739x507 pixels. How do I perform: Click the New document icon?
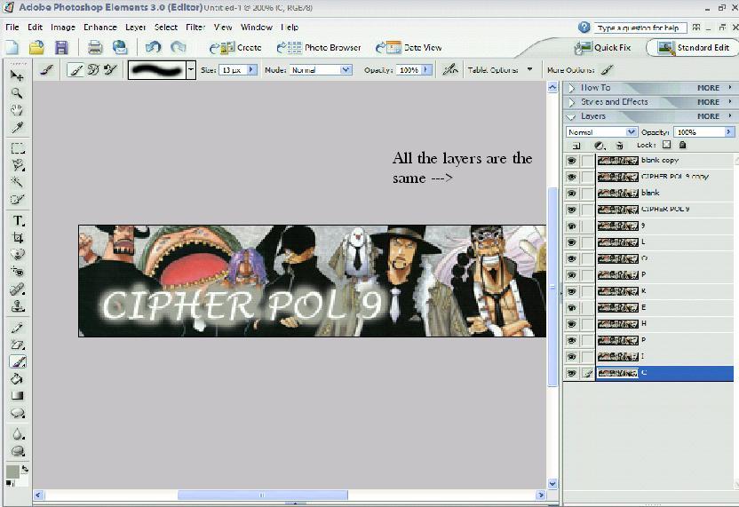[12, 48]
